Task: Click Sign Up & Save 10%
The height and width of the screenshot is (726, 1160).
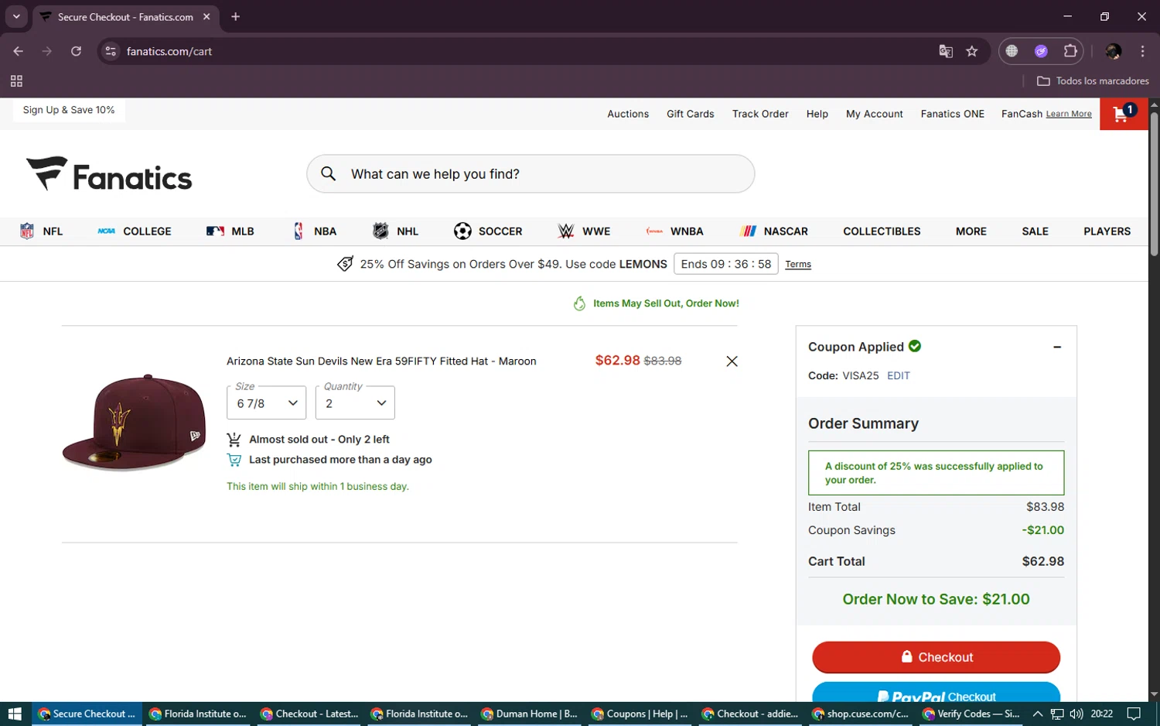Action: [x=69, y=110]
